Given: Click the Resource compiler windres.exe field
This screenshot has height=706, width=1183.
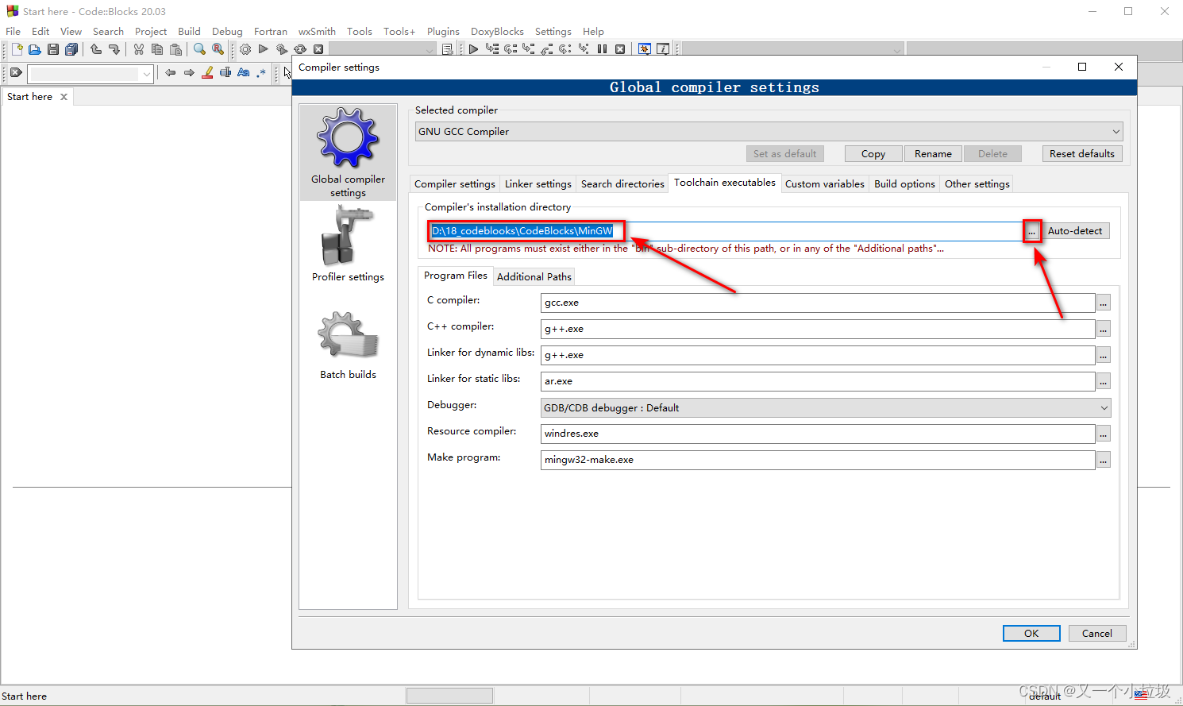Looking at the screenshot, I should (818, 434).
